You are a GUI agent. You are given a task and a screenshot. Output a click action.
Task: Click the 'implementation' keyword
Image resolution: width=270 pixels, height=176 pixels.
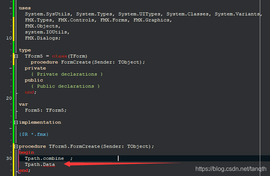40,122
